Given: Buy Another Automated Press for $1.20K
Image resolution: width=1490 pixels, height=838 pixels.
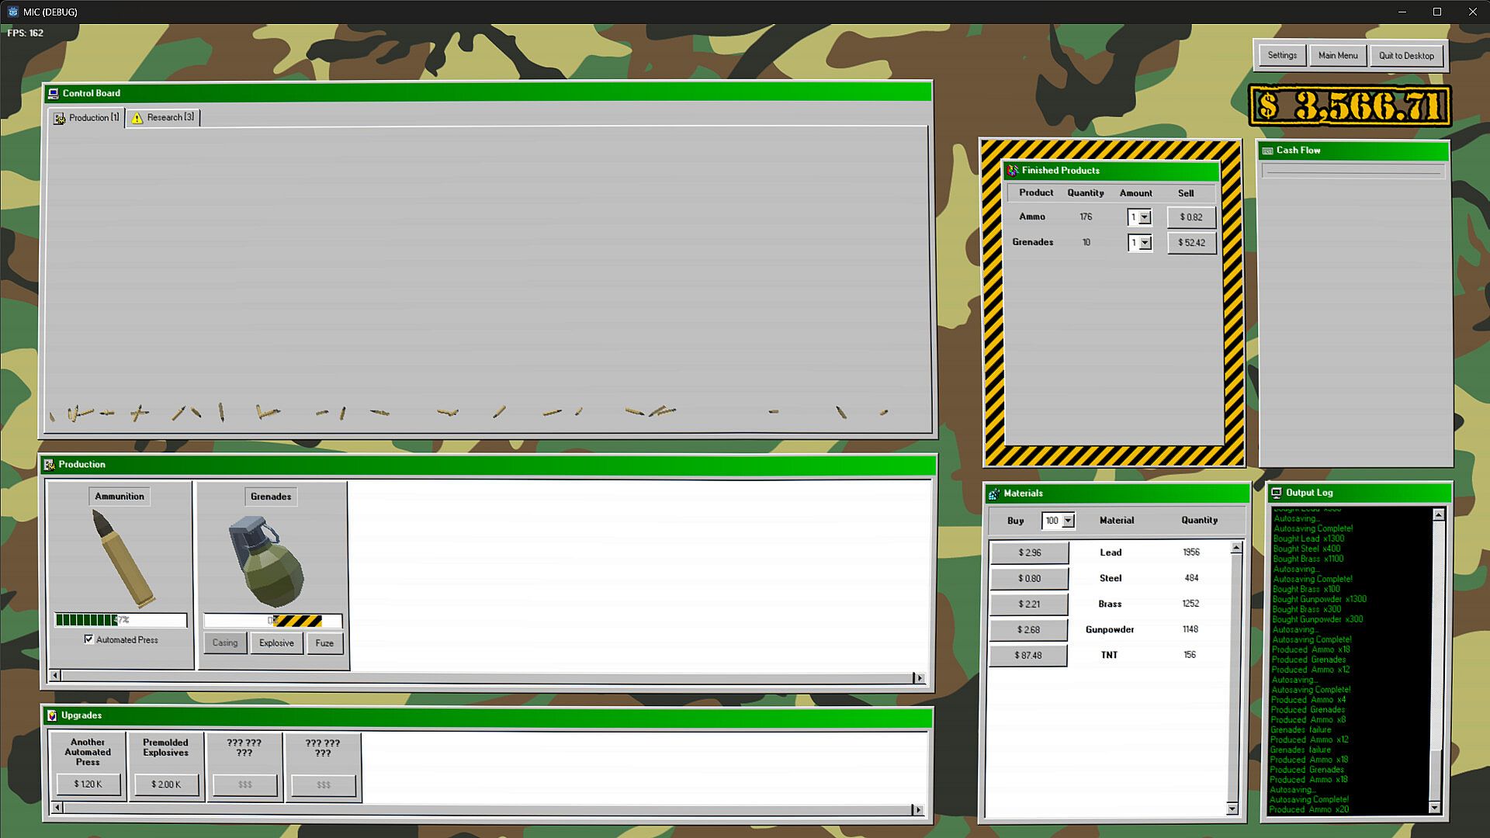Looking at the screenshot, I should click(88, 784).
